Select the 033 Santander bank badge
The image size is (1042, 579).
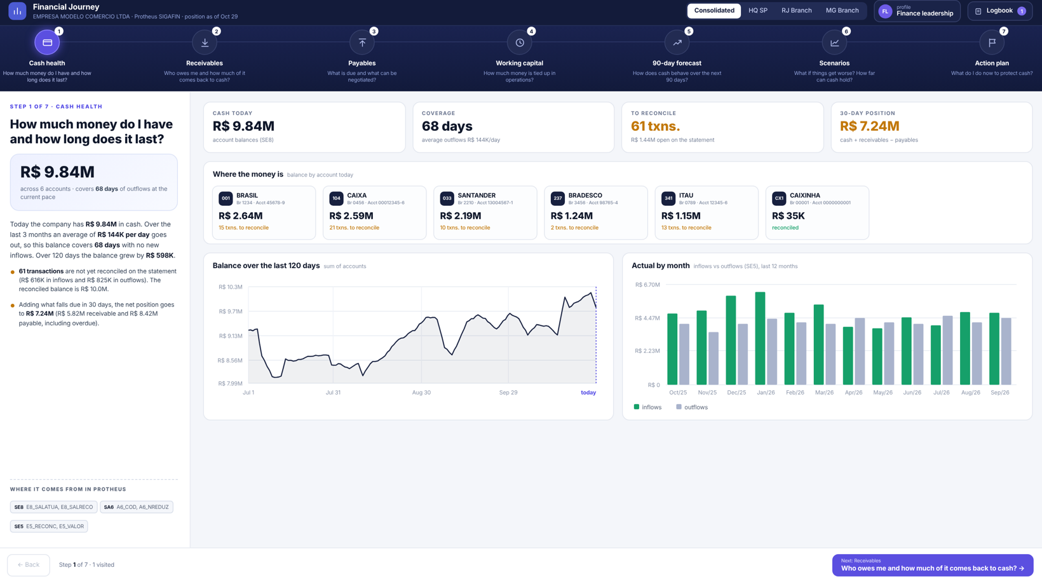[447, 198]
